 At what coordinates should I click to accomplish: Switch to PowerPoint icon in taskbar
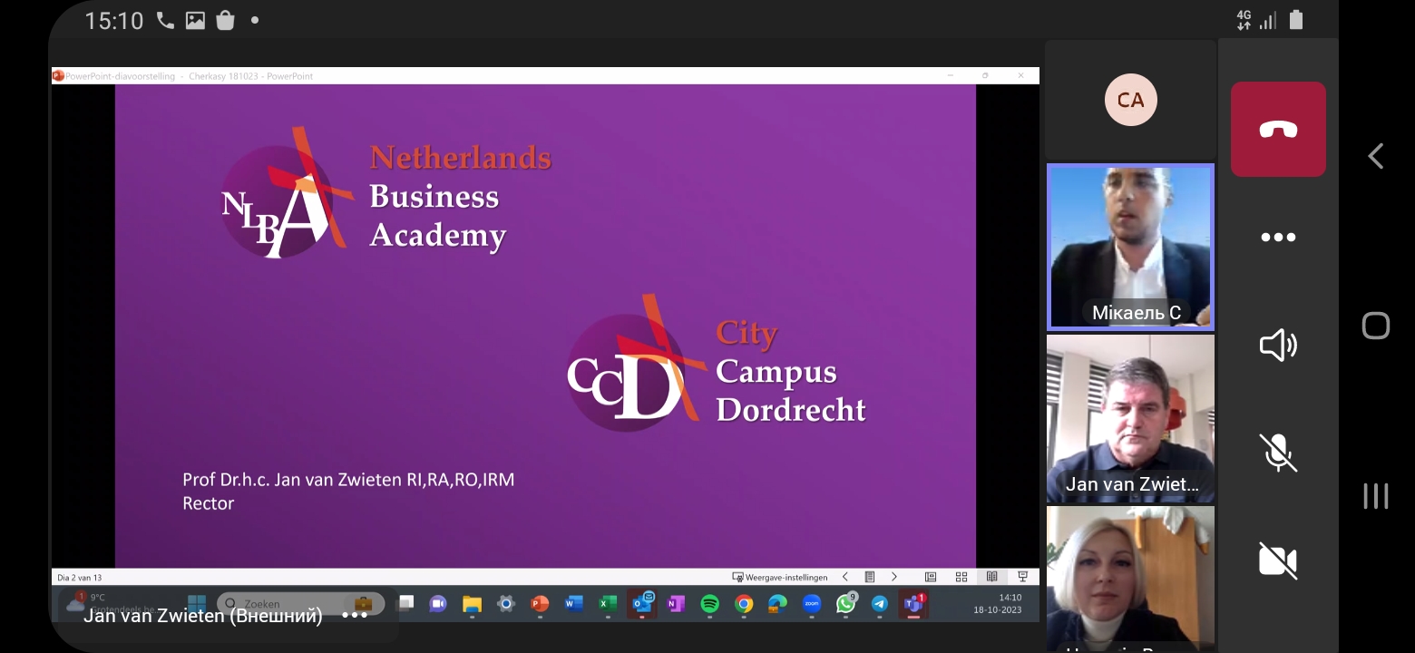coord(541,603)
